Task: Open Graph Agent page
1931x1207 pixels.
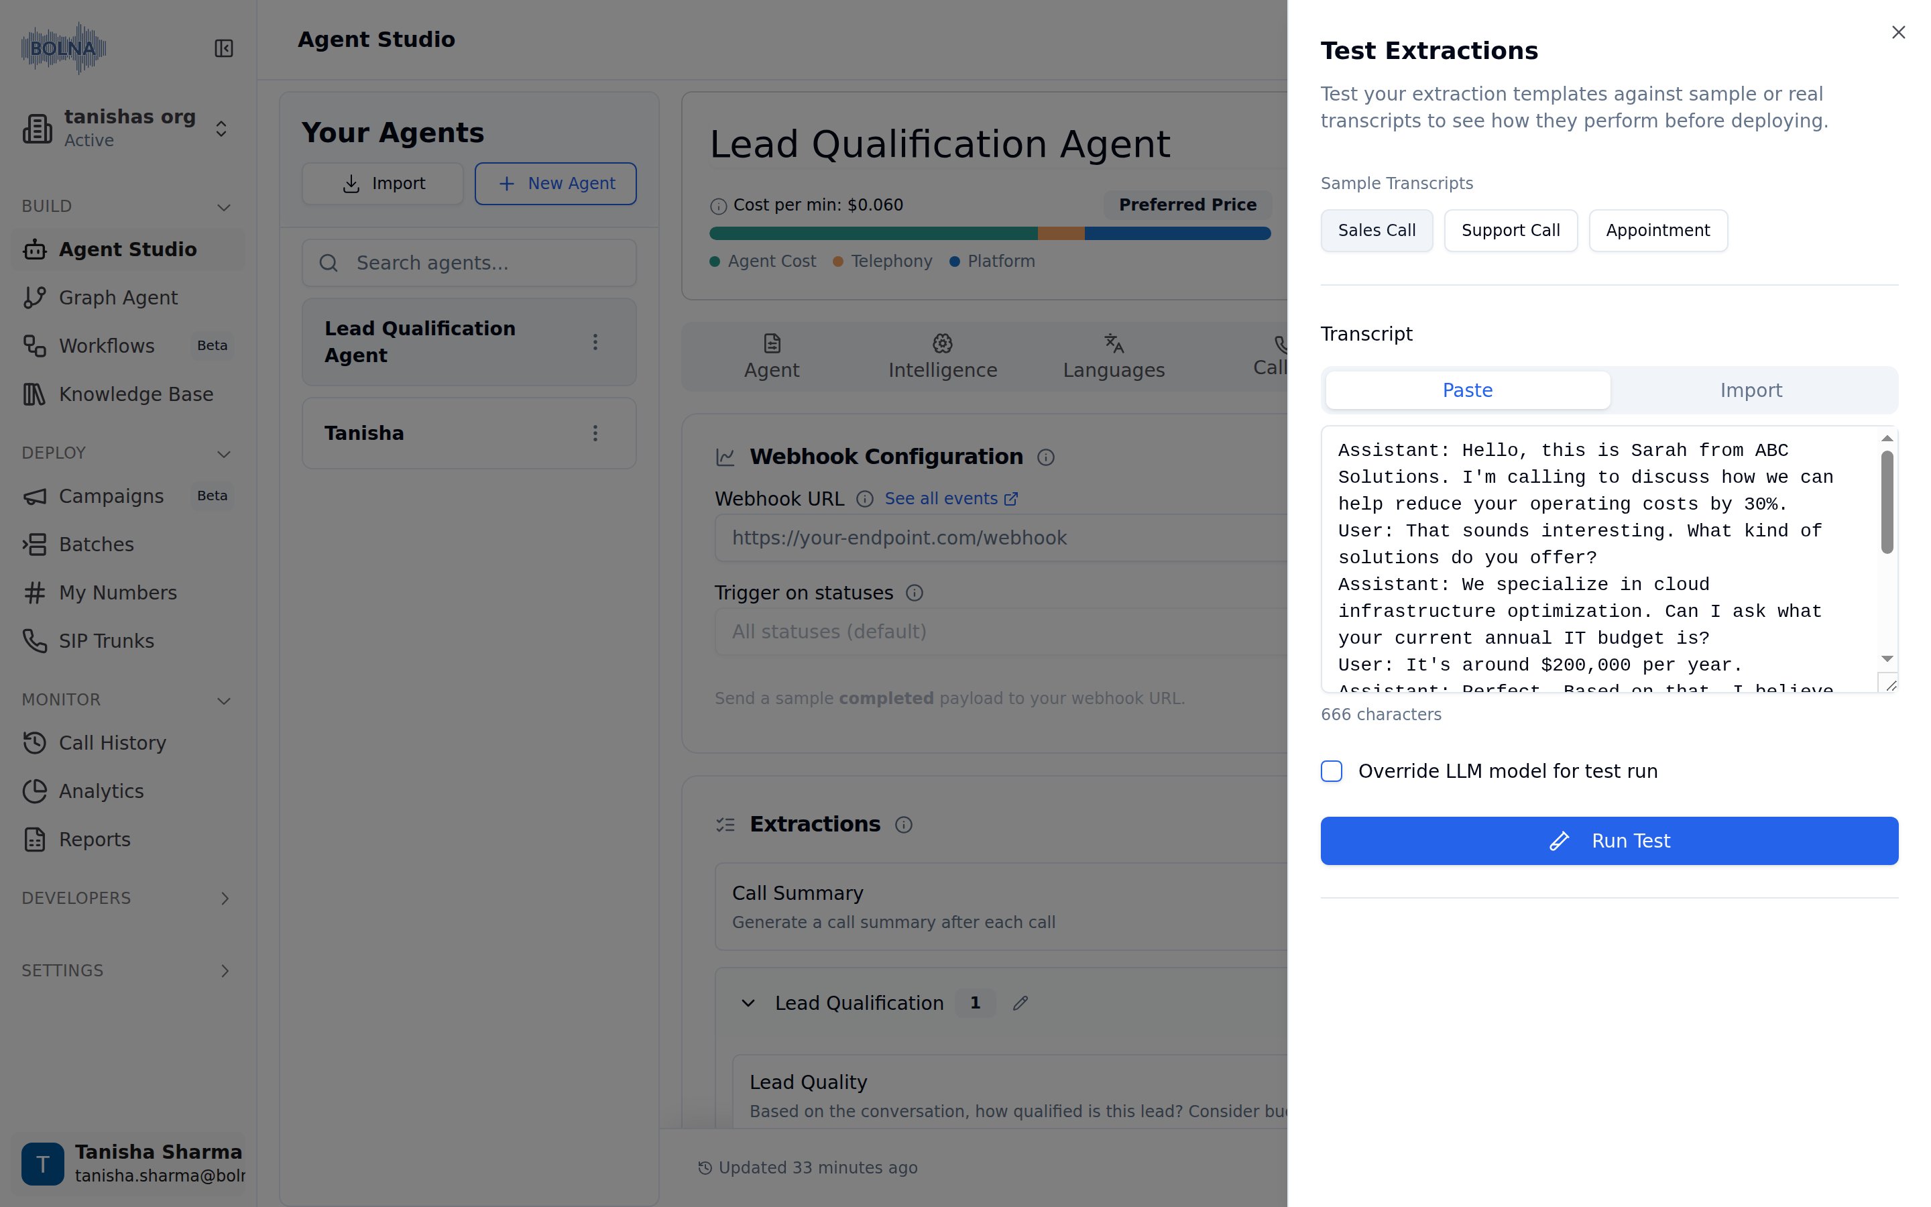Action: coord(127,298)
